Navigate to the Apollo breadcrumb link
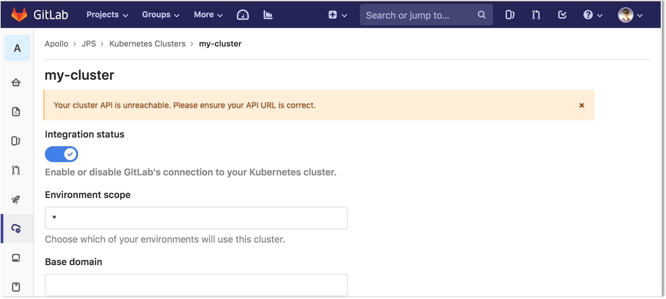This screenshot has width=666, height=299. pos(57,44)
